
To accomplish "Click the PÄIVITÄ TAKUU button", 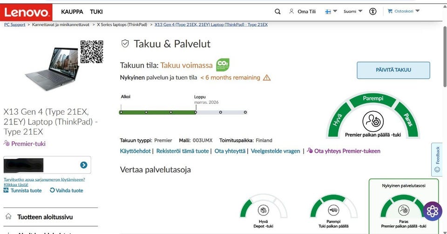I will [x=393, y=70].
